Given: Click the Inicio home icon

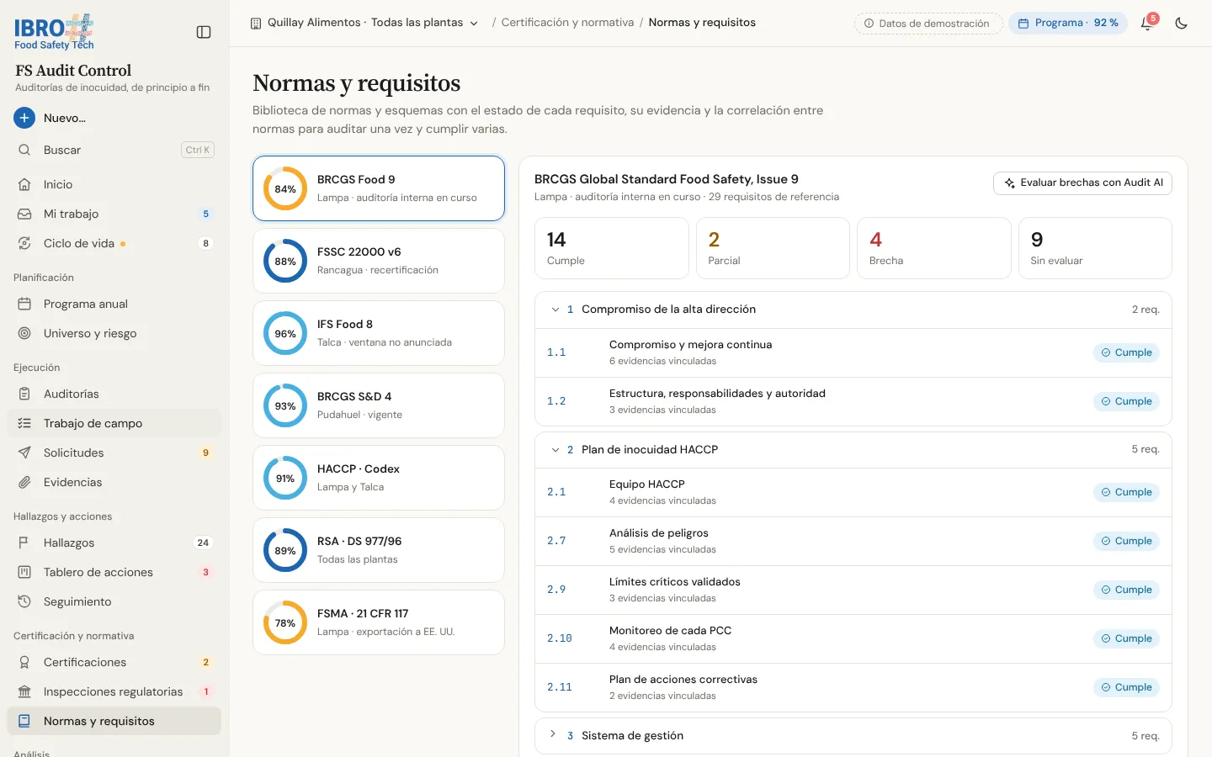Looking at the screenshot, I should [x=24, y=184].
